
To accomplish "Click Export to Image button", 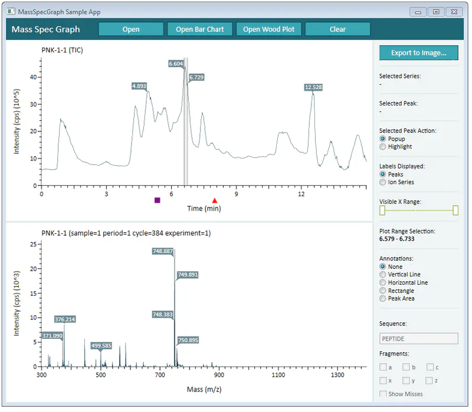I will [418, 53].
